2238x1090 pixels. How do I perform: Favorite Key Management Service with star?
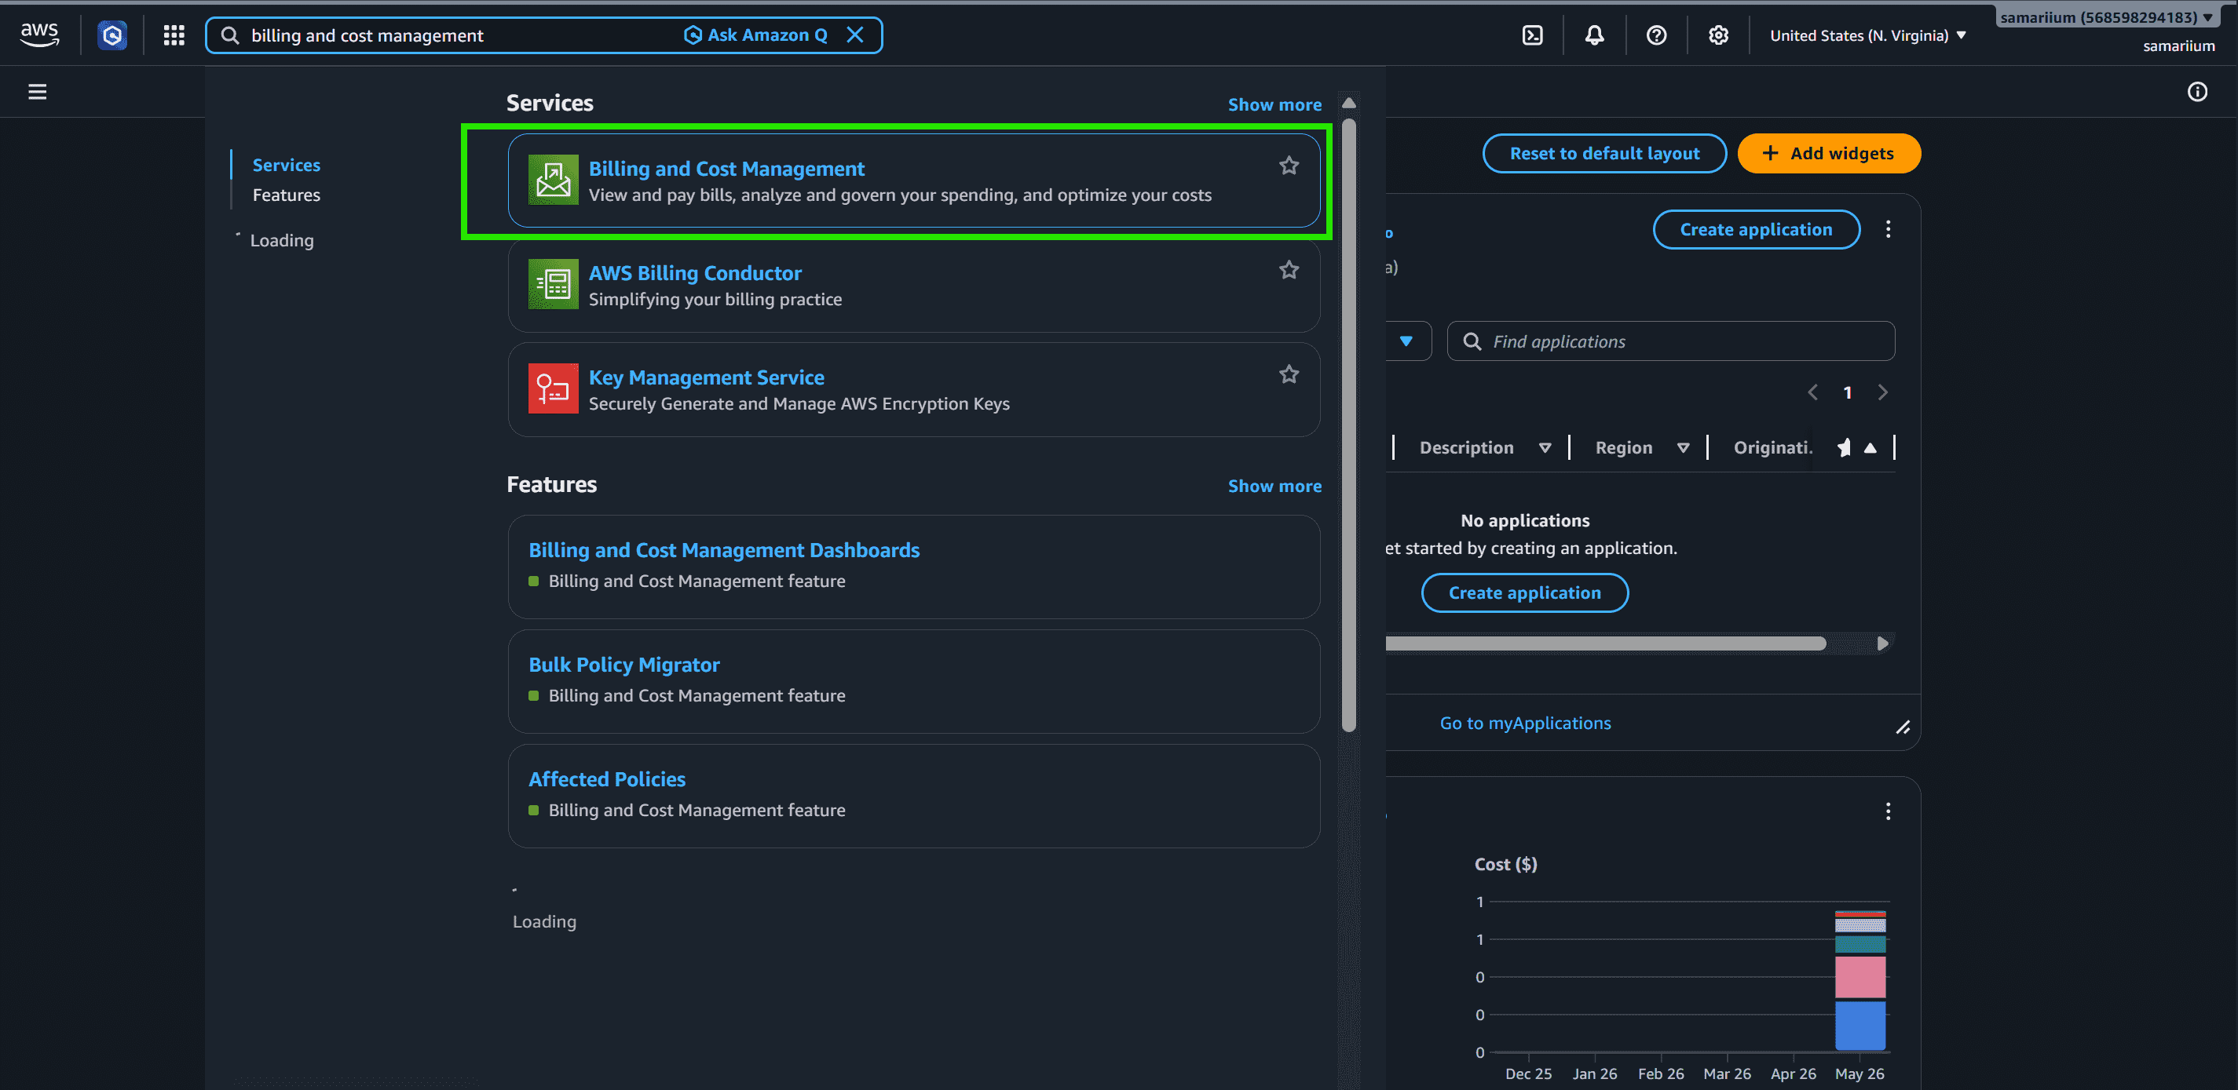coord(1289,374)
